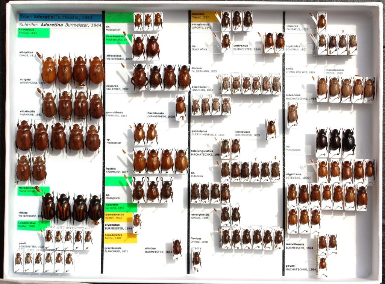The height and width of the screenshot is (284, 385).
Task: Select the beetle beside the clypeatus label
Action: 137,221
